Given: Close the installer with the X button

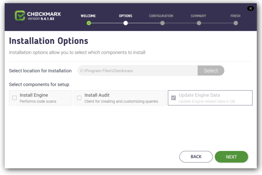Looking at the screenshot, I should click(x=250, y=8).
